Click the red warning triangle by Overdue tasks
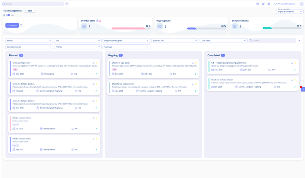 (100, 21)
